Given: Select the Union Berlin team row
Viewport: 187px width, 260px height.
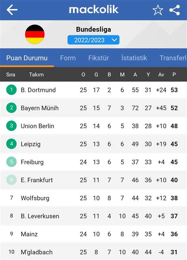Looking at the screenshot, I should 93,126.
